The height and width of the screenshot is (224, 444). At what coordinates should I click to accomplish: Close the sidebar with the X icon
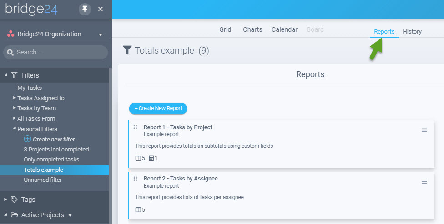pyautogui.click(x=100, y=9)
